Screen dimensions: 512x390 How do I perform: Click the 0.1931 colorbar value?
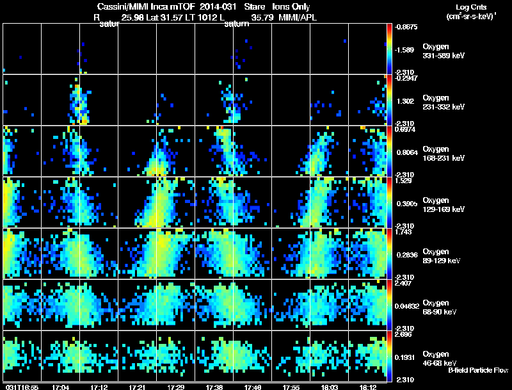(x=405, y=358)
